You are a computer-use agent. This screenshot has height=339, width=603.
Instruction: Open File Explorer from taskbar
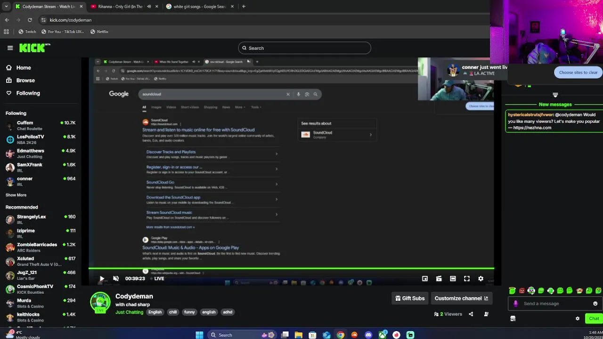click(x=298, y=335)
